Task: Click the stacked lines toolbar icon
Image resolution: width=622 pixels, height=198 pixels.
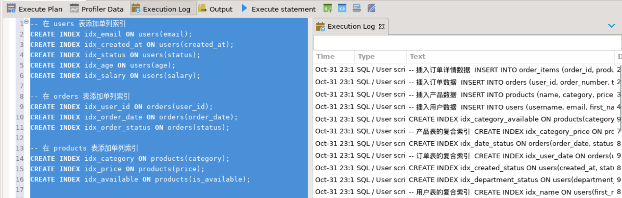Action: tap(357, 8)
